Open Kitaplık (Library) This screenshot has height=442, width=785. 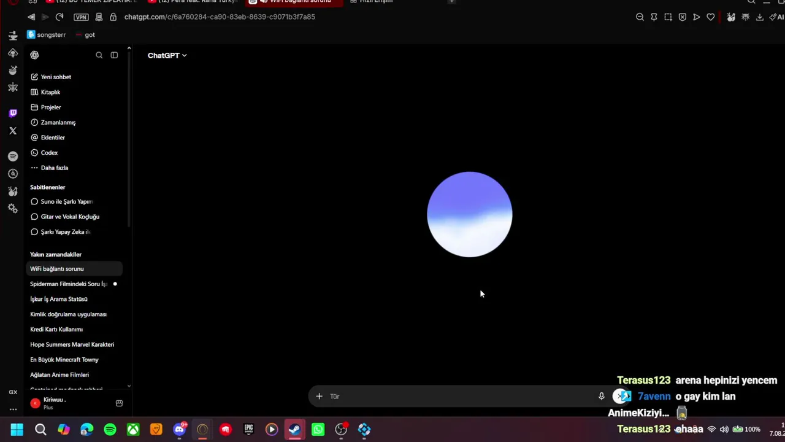pyautogui.click(x=75, y=92)
